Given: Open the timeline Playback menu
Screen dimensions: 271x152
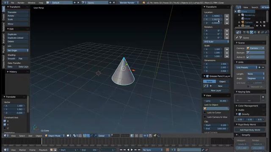Looking at the screenshot, I should pos(43,150).
